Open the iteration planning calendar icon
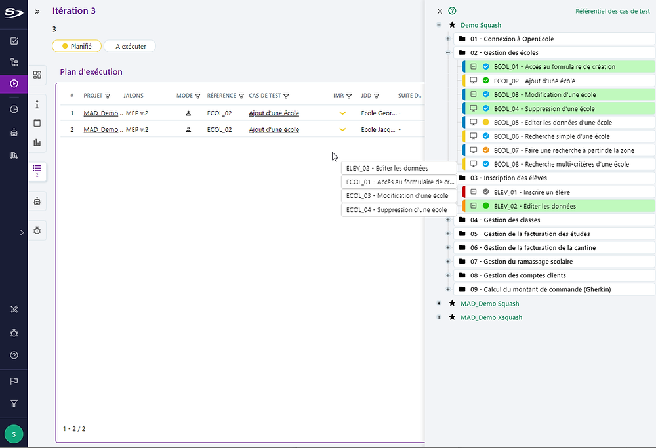 click(x=37, y=123)
